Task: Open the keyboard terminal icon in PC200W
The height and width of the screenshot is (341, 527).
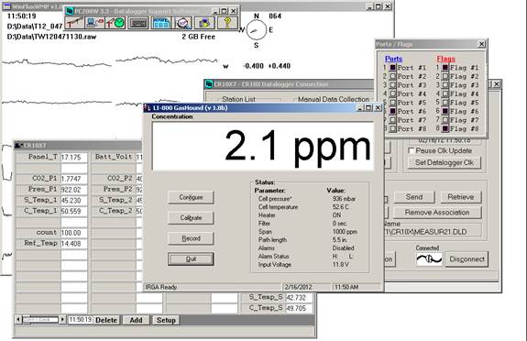Action: coord(138,23)
